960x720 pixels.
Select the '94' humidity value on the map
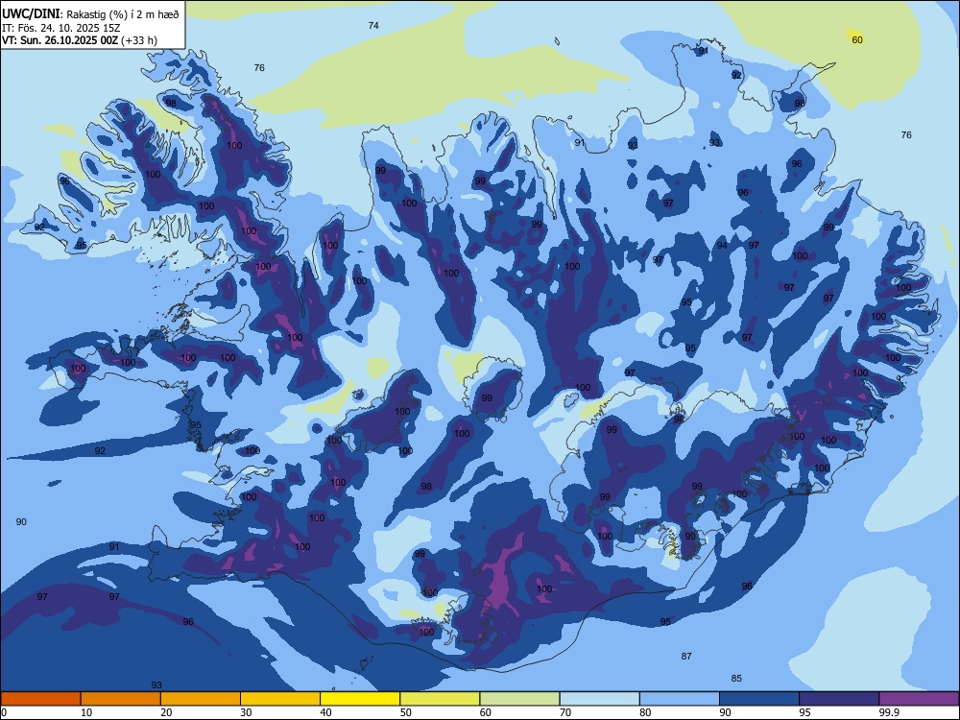[x=723, y=246]
